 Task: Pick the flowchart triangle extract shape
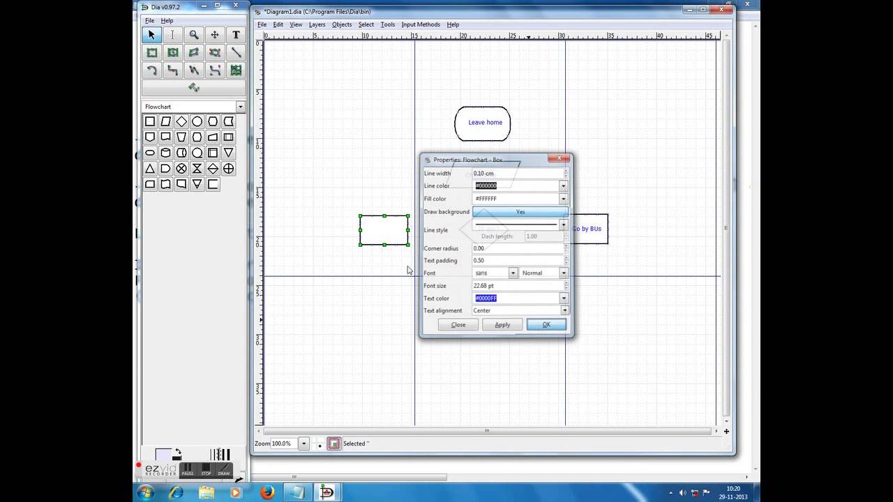[x=150, y=169]
